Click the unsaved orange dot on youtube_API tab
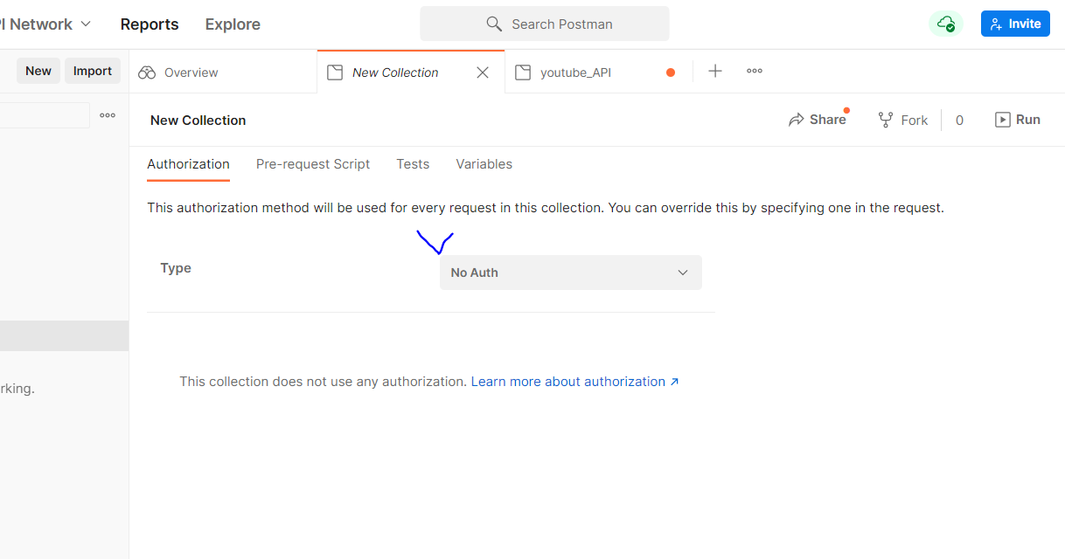 [671, 72]
